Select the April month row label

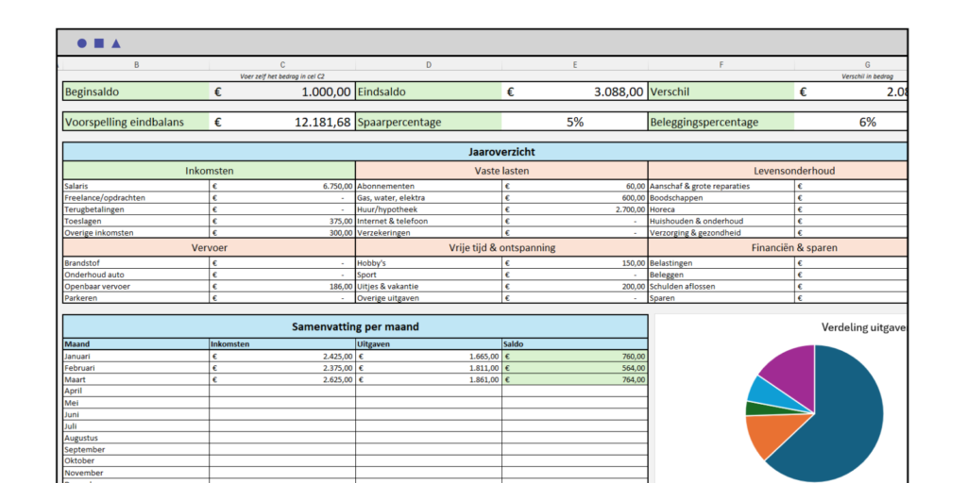pos(136,391)
